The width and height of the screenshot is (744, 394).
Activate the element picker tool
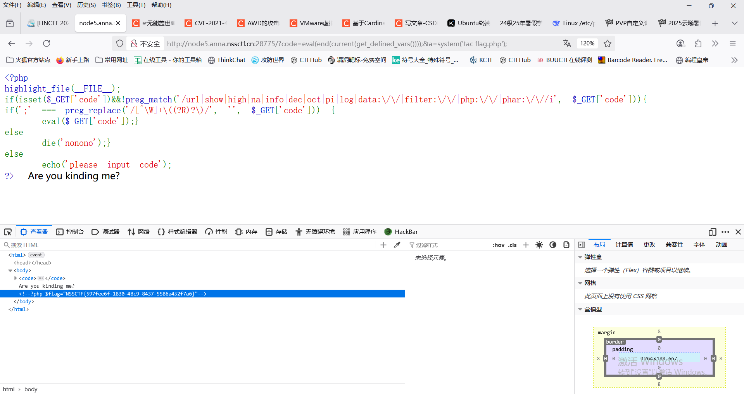(x=8, y=232)
